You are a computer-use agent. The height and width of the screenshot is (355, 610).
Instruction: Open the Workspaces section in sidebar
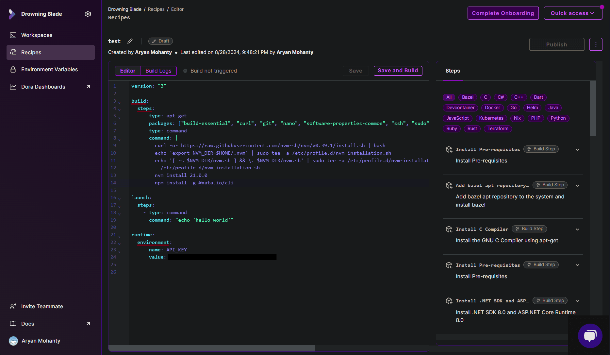tap(36, 35)
